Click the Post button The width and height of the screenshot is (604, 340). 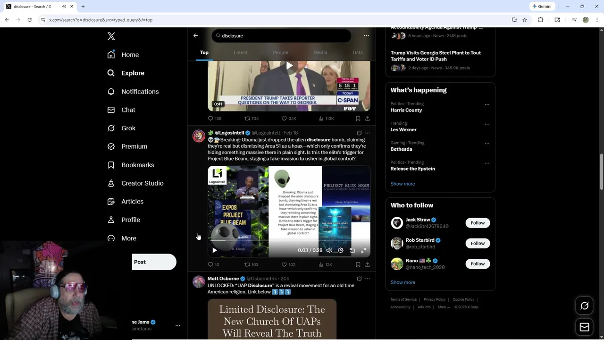point(154,262)
